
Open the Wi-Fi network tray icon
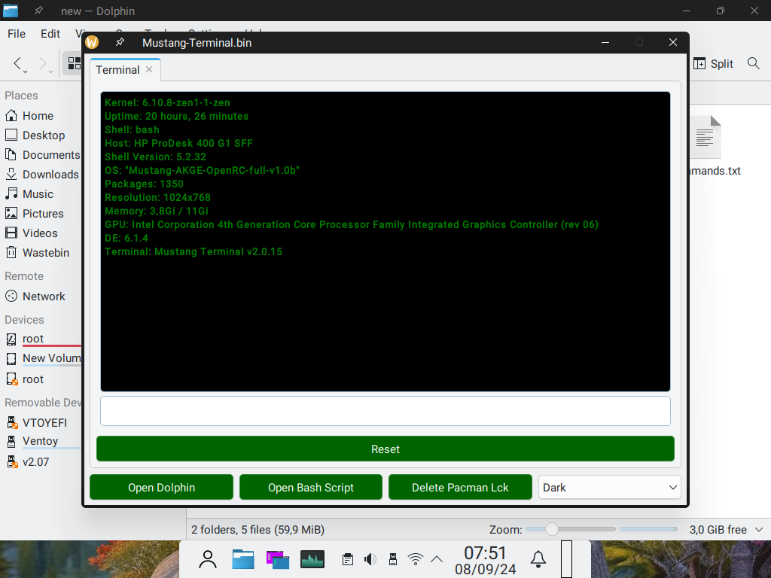[416, 559]
